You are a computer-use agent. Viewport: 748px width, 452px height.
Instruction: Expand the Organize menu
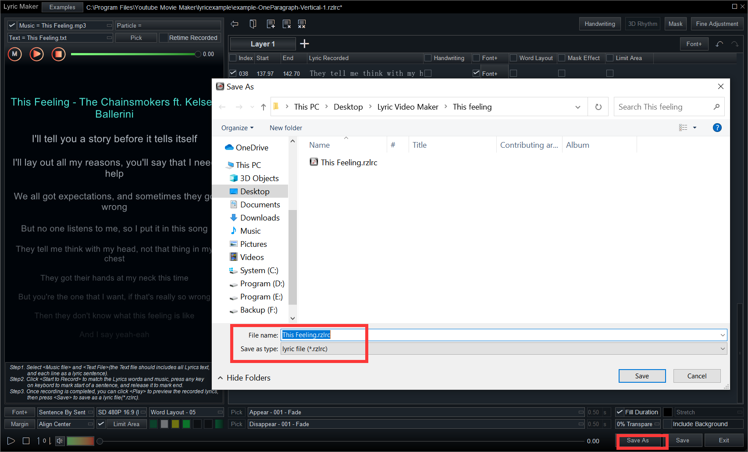tap(237, 128)
